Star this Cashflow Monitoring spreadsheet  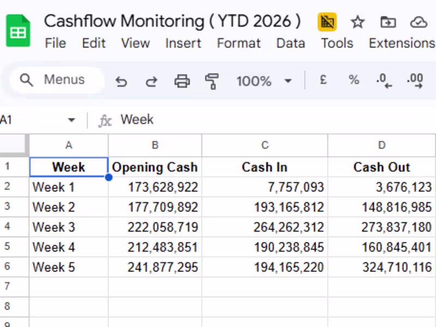coord(358,22)
